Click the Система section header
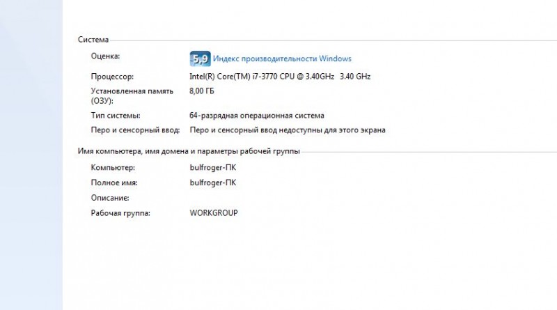The height and width of the screenshot is (310, 557). (93, 40)
